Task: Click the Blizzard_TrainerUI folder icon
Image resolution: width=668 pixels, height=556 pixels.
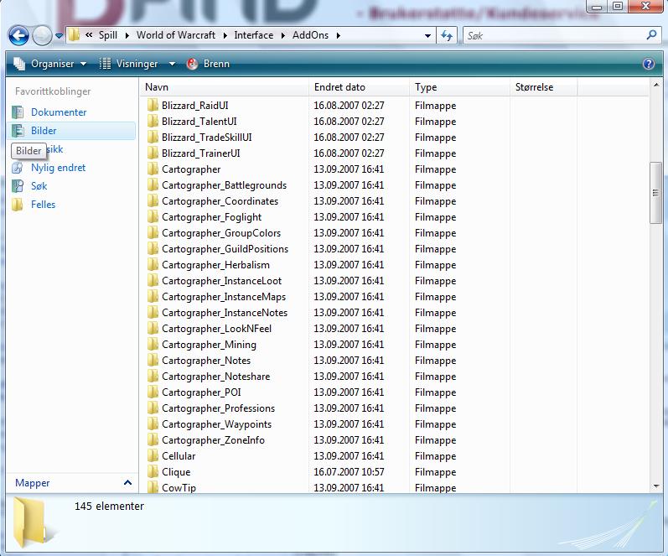Action: [153, 153]
